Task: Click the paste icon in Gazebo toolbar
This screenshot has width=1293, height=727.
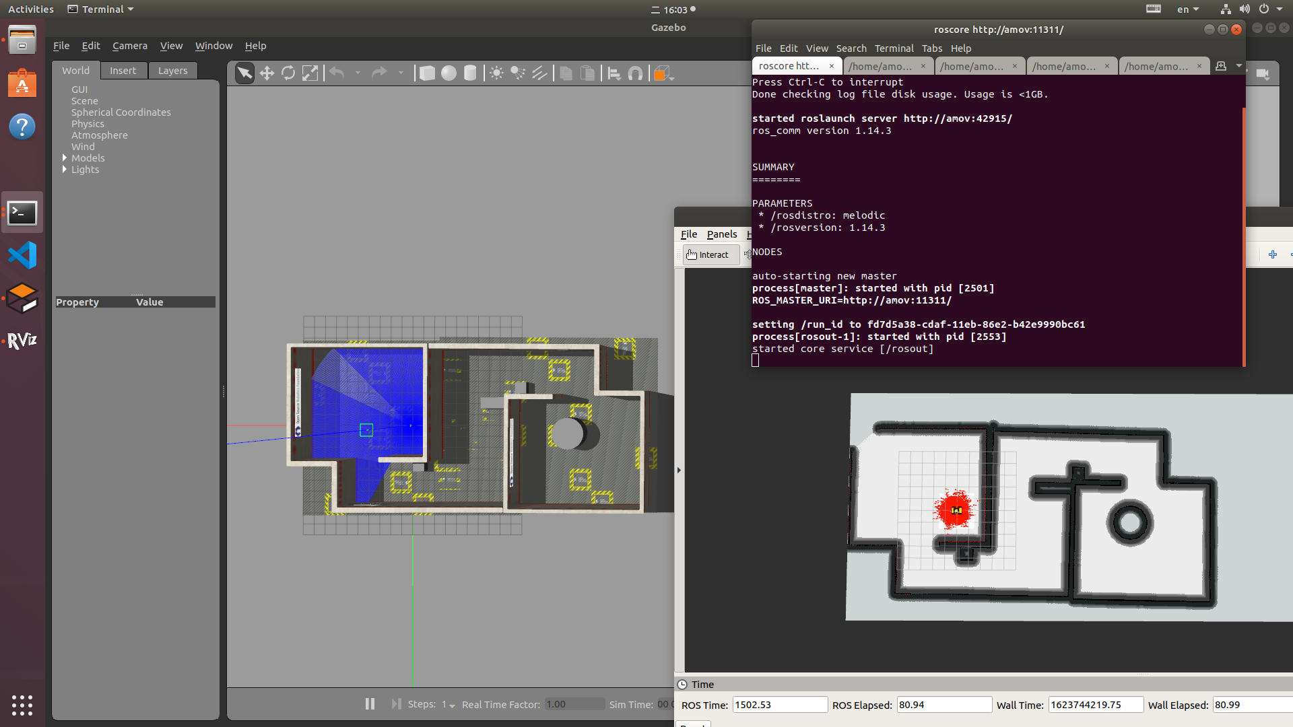Action: pos(588,73)
